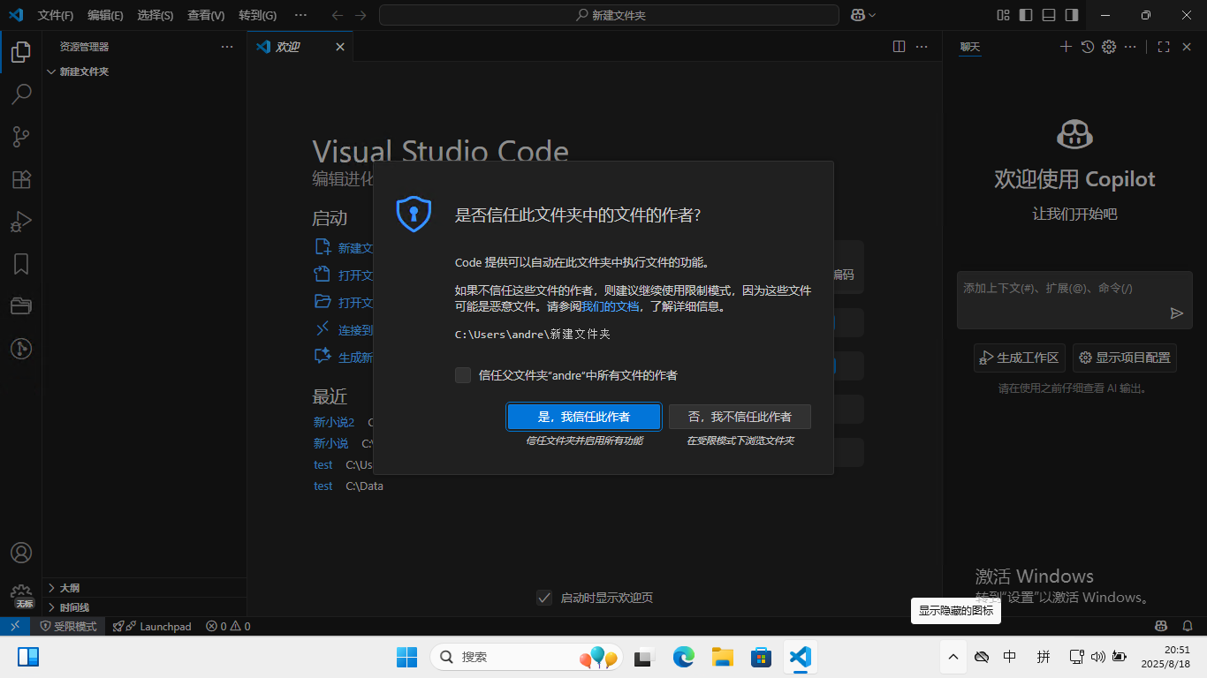Screen dimensions: 1207x678
Task: Click 是，我信任此作者 button
Action: (584, 417)
